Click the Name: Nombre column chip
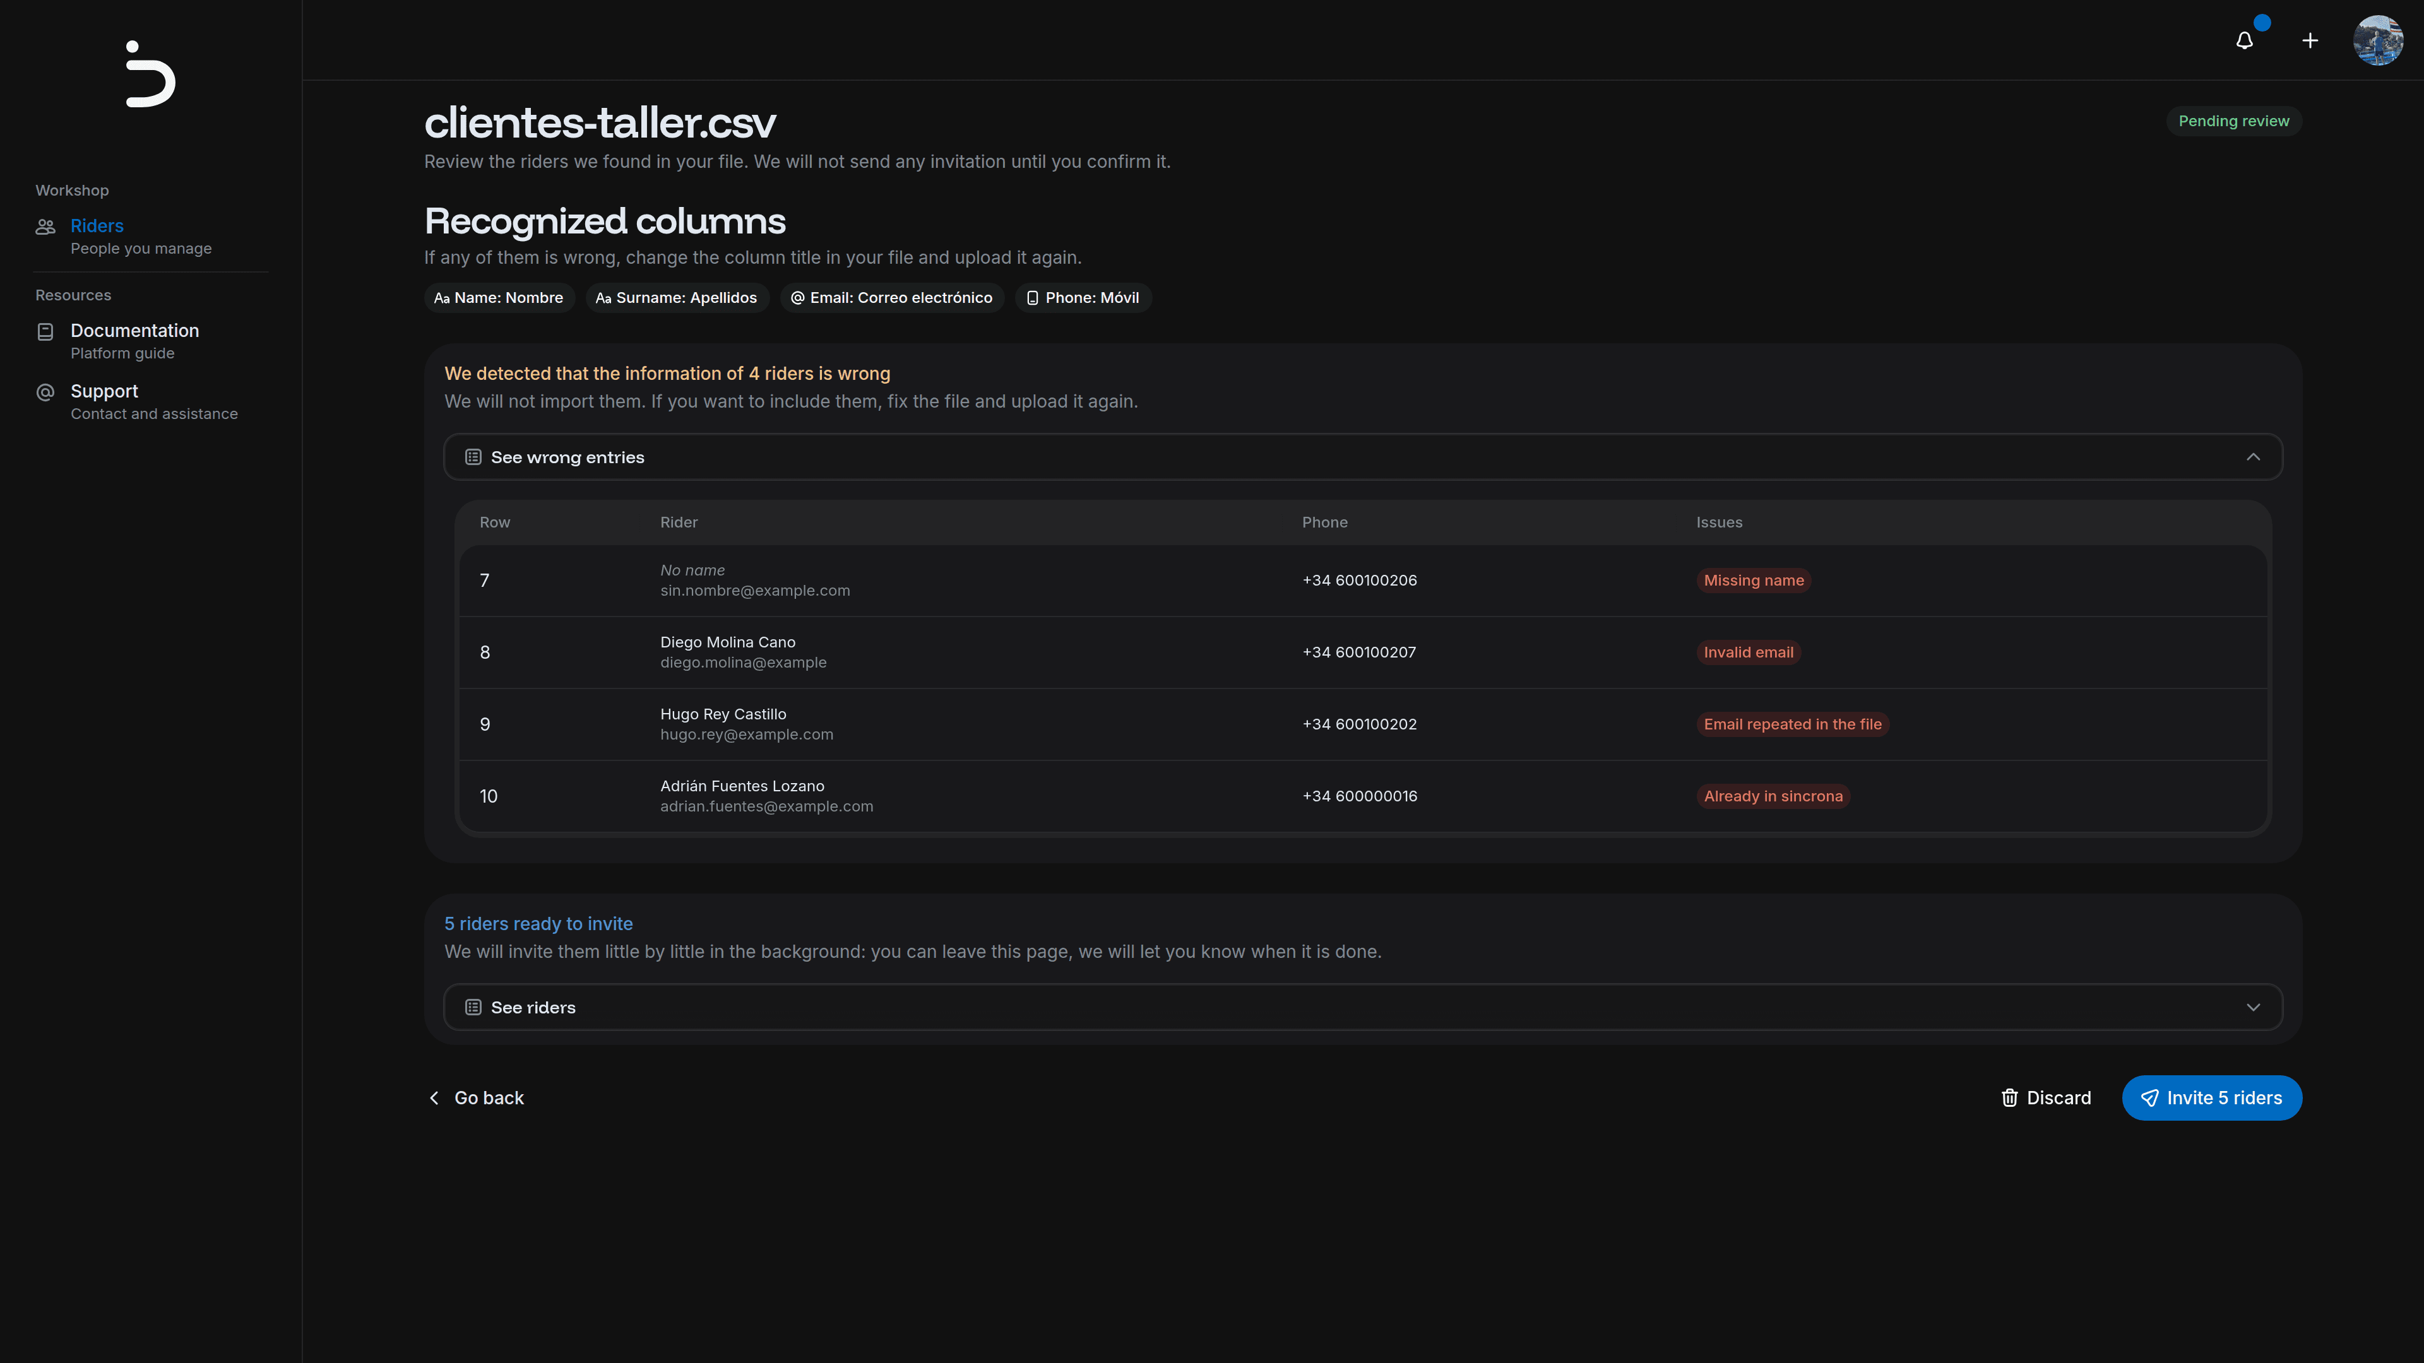 coord(499,298)
